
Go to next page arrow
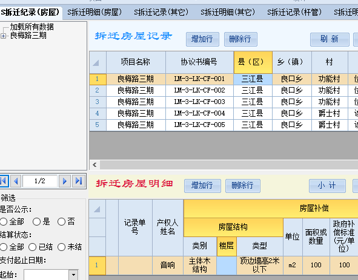[x=65, y=181]
